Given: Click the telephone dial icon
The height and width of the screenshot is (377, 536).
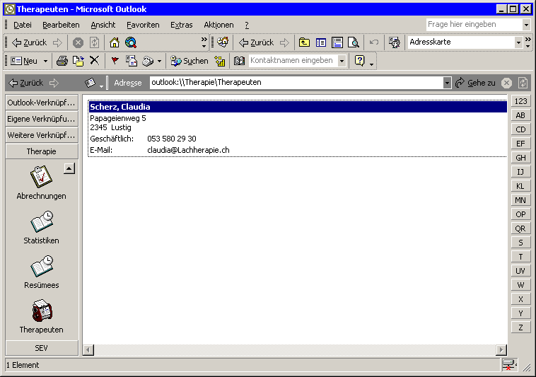Looking at the screenshot, I should [x=148, y=61].
